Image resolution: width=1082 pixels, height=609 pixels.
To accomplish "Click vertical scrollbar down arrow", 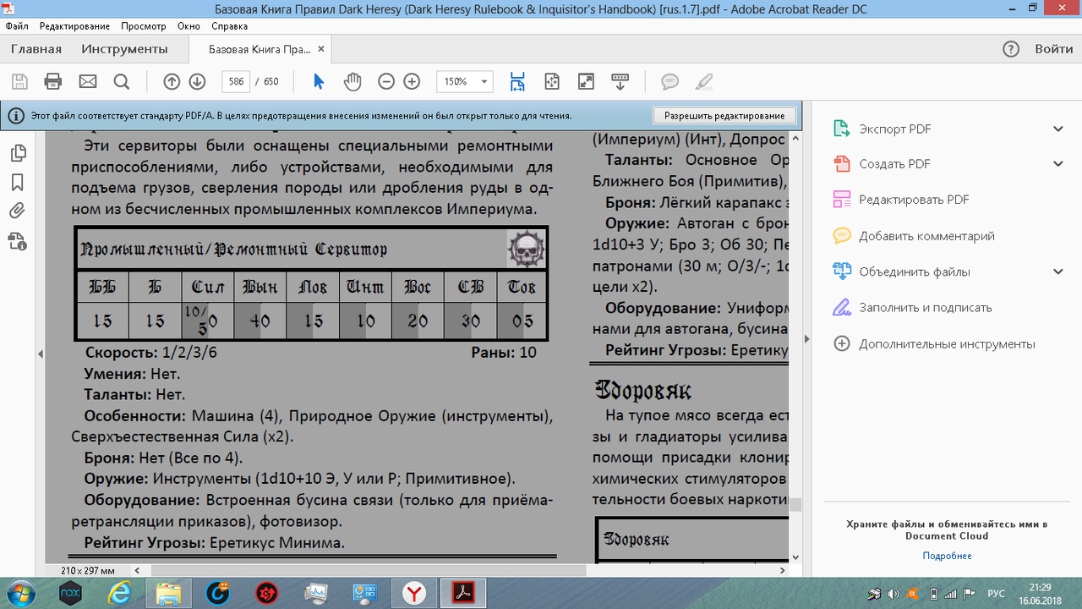I will pos(795,557).
